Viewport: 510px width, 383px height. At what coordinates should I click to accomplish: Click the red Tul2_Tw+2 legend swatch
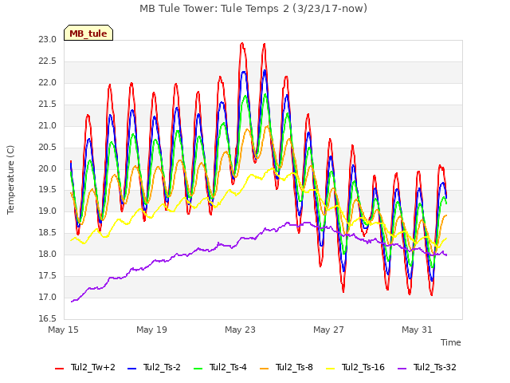point(60,369)
